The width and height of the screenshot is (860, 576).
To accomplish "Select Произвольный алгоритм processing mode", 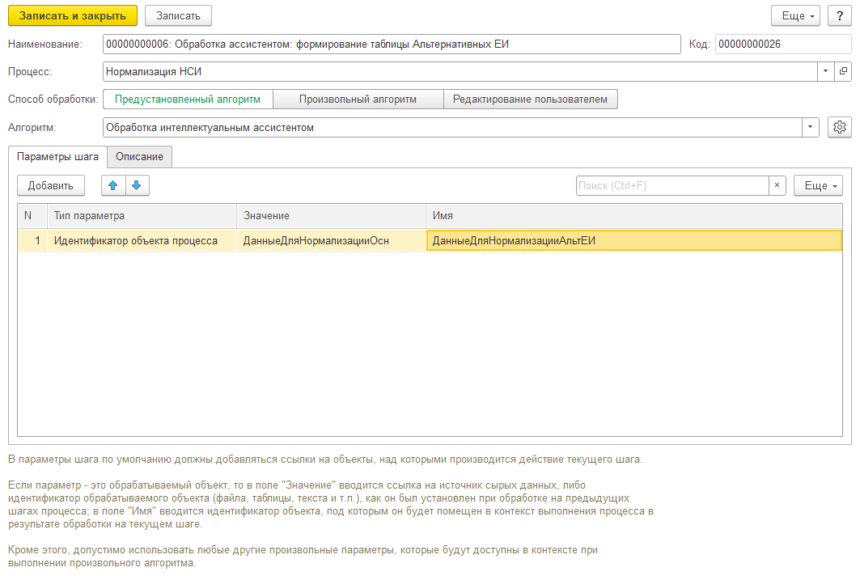I will pyautogui.click(x=358, y=99).
